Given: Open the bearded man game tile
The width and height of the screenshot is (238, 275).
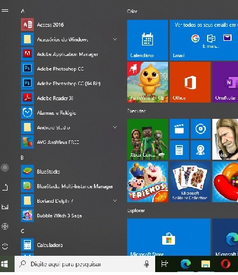Looking at the screenshot, I should (225, 139).
